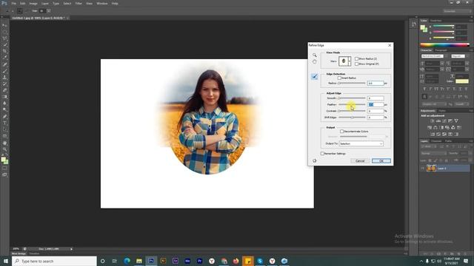Enable the Smart Radius checkbox
Viewport: 474px width, 266px height.
coord(339,78)
